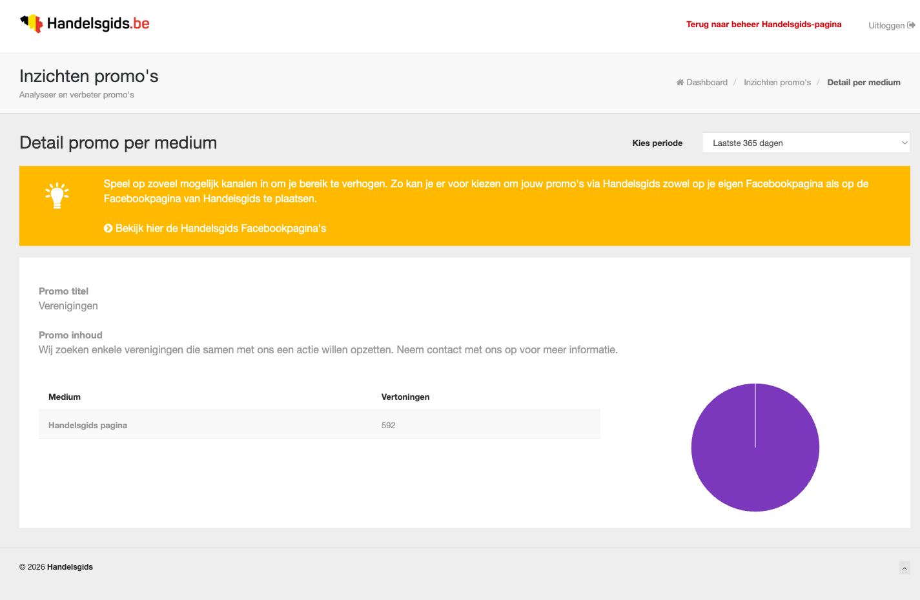The image size is (920, 600).
Task: Click the Verenigingen promo title
Action: pos(68,306)
